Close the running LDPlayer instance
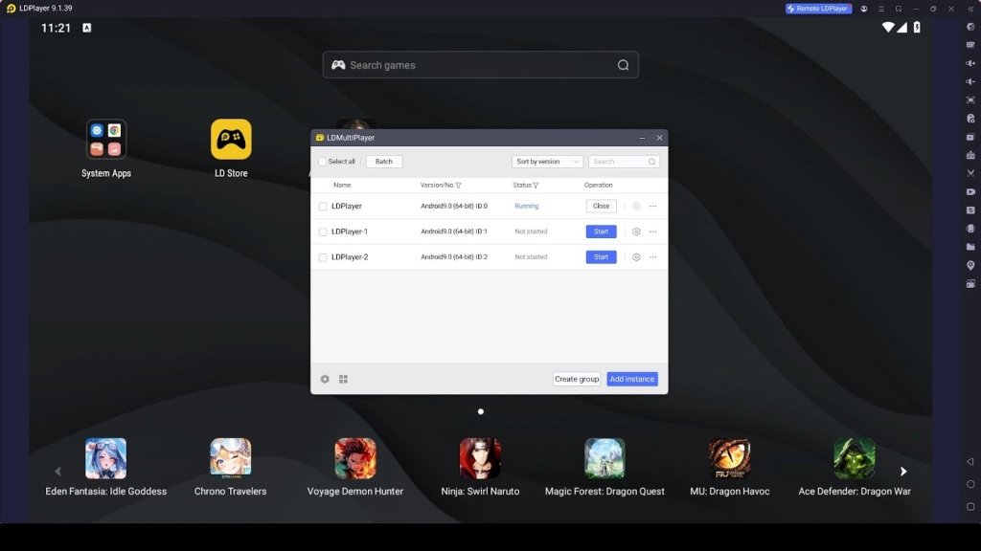This screenshot has height=551, width=981. pyautogui.click(x=601, y=206)
